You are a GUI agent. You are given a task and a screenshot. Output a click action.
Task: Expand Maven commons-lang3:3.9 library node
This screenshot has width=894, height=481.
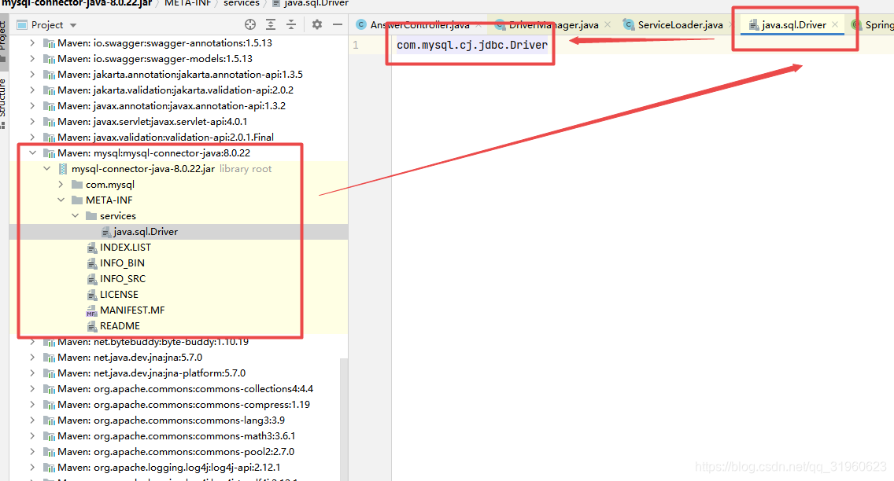pyautogui.click(x=32, y=420)
